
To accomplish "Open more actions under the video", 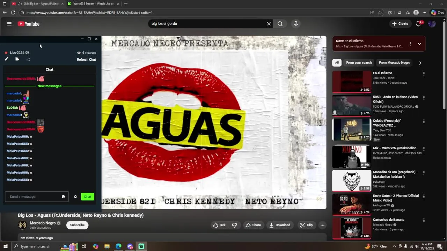I will (x=322, y=225).
